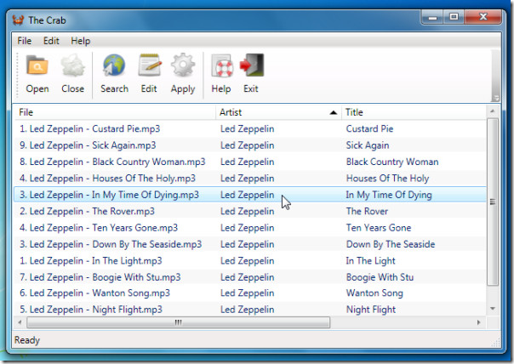
Task: Select file '3. Led Zeppelin - Down By The Seaside.mp3'
Action: click(111, 244)
